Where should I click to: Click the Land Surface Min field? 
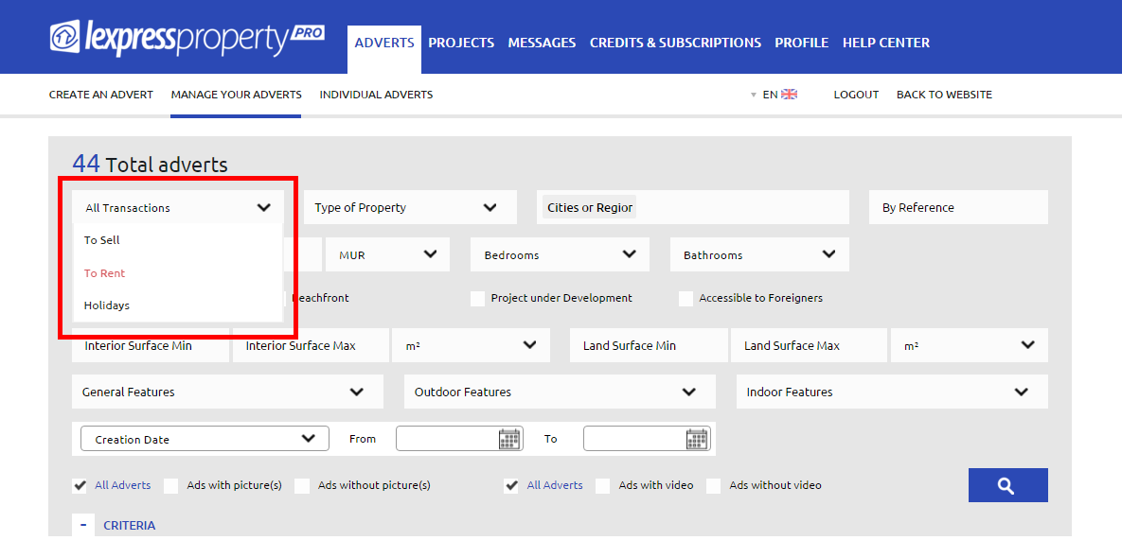(x=649, y=345)
